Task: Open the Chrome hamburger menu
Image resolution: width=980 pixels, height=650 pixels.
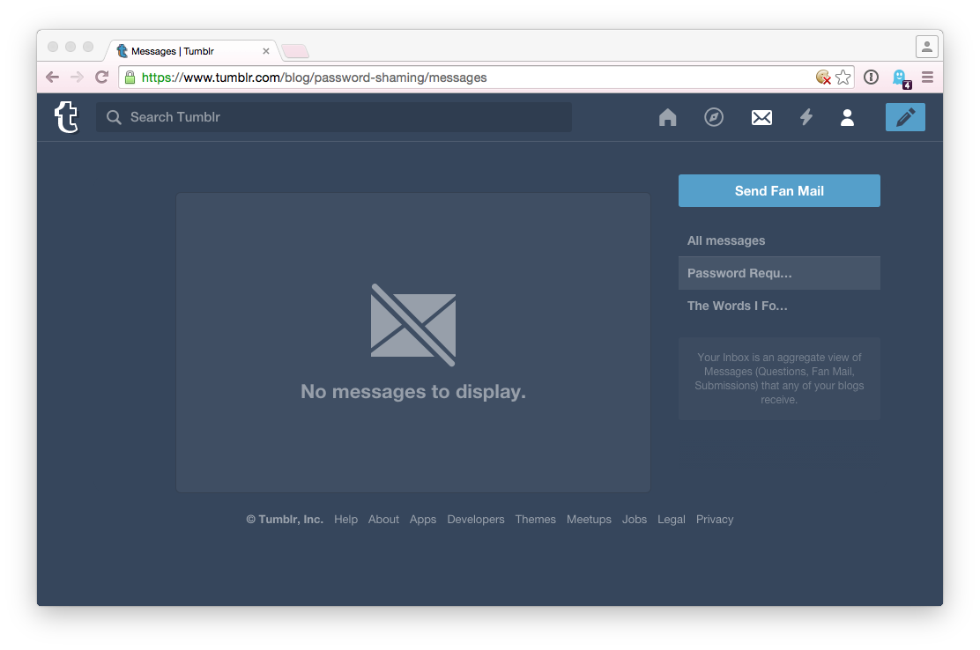Action: pos(927,78)
